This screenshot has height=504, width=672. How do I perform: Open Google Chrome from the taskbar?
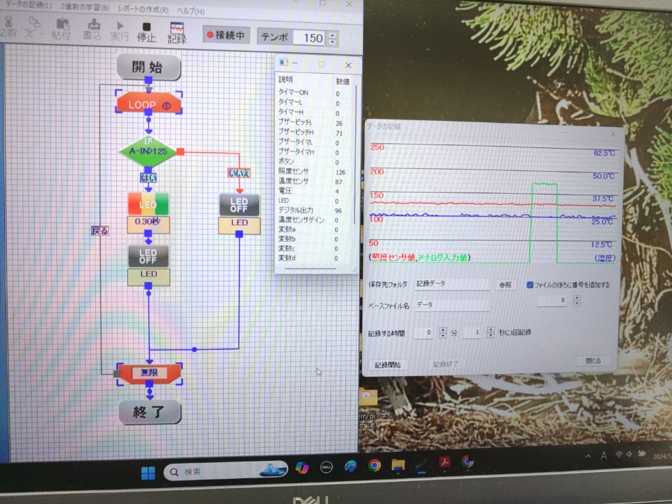(375, 465)
